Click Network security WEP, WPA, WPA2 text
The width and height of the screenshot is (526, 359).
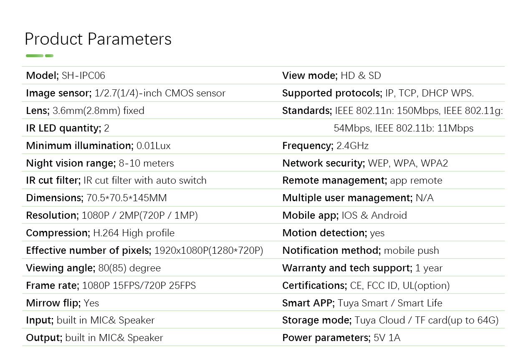(x=365, y=163)
